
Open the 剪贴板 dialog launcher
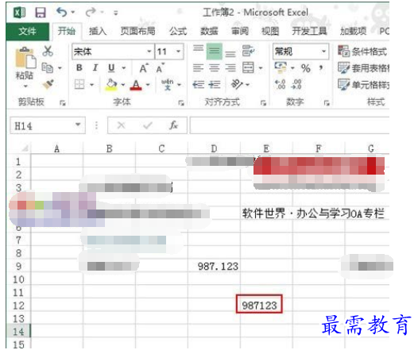point(63,102)
